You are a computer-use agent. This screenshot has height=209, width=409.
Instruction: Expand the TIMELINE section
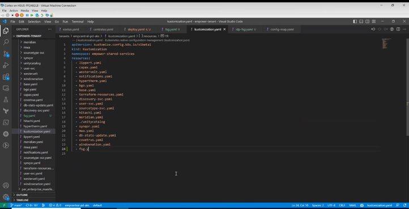click(33, 200)
